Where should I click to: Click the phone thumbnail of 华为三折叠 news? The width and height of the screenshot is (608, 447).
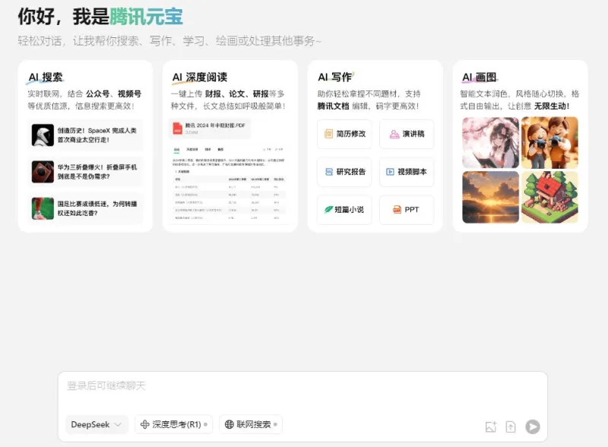point(43,172)
